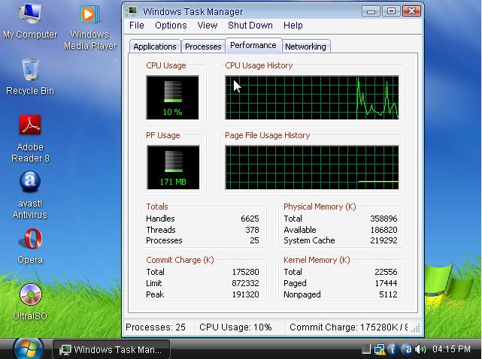Switch to the Networking tab
The height and width of the screenshot is (359, 482).
click(305, 47)
